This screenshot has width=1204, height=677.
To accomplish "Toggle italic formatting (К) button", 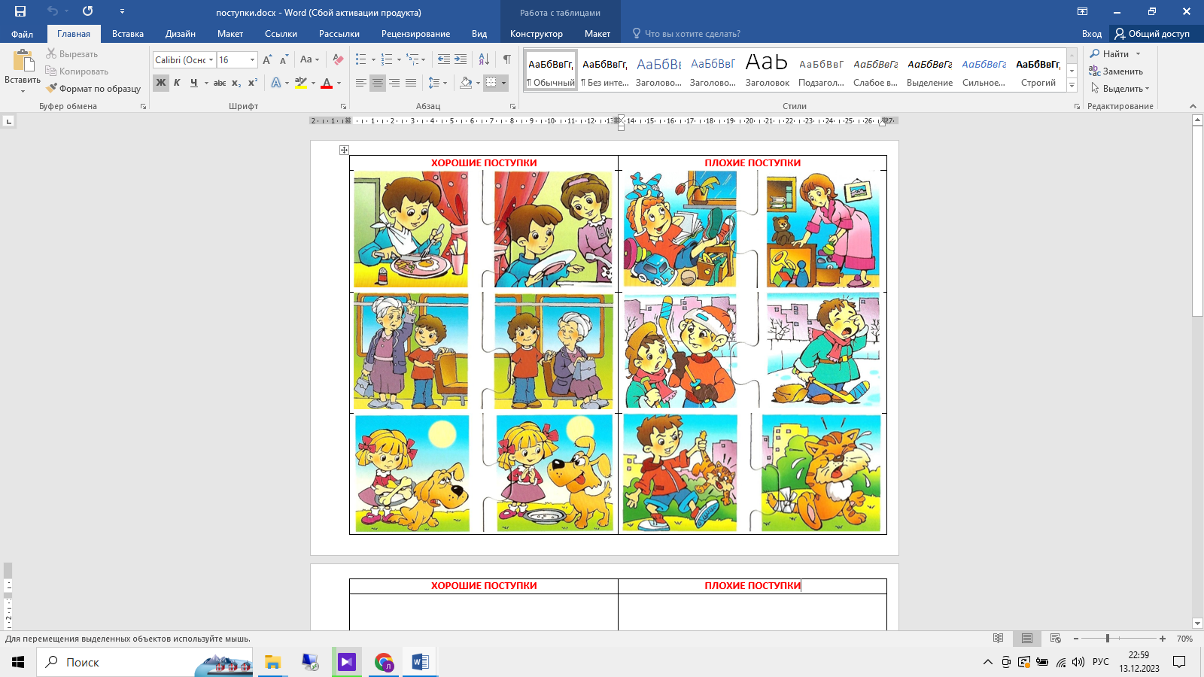I will 177,83.
